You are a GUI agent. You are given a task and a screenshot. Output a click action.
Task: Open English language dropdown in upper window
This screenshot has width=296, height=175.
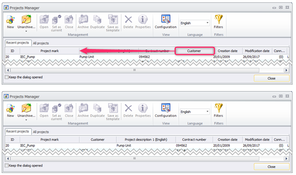(195, 23)
